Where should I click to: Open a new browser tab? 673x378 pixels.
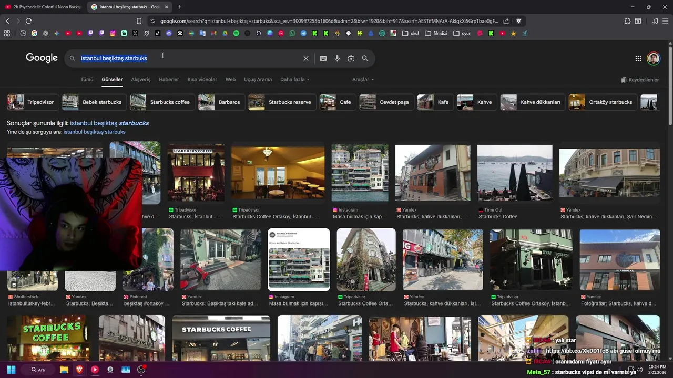coord(179,7)
